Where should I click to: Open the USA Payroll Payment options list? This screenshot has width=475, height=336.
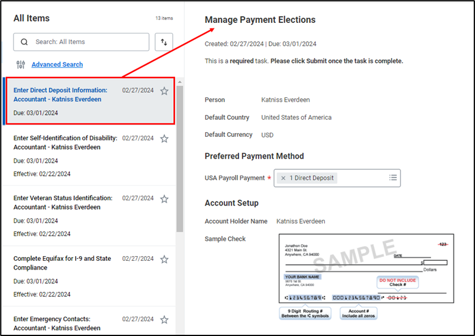[393, 178]
